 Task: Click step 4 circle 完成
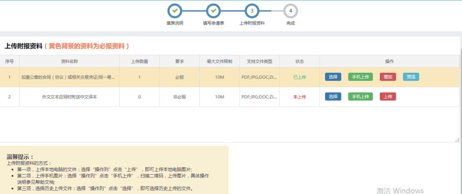pos(290,11)
